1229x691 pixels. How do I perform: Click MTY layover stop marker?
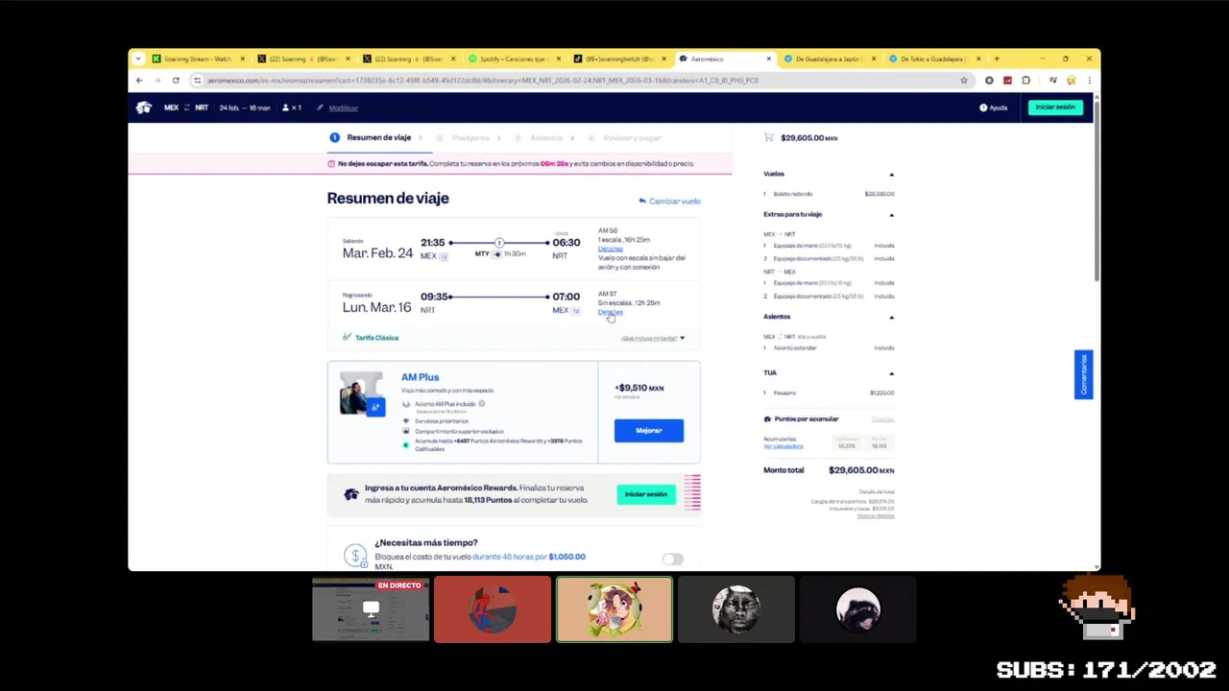498,243
